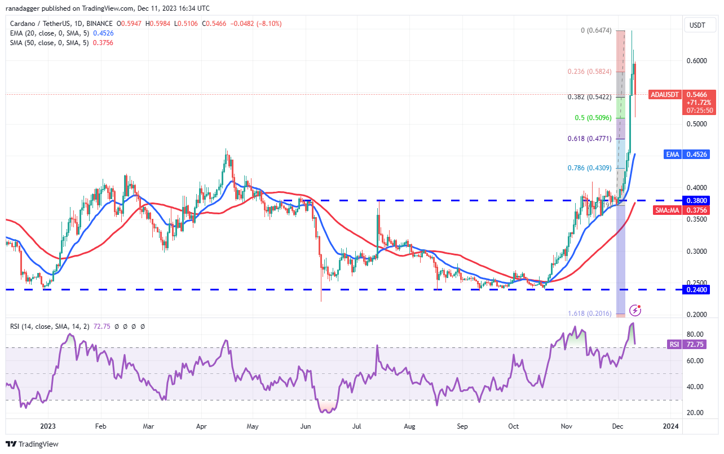Click the red ADAUSDT price label
This screenshot has height=454, width=724.
664,95
